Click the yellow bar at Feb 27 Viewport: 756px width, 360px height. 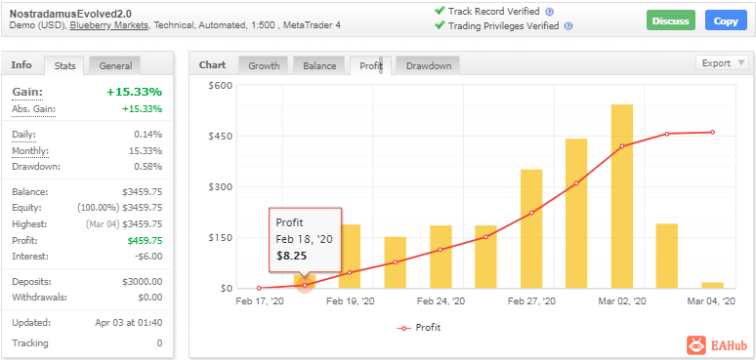tap(531, 228)
